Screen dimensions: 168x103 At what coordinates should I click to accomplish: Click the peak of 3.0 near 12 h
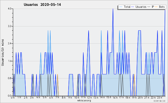click(88, 31)
